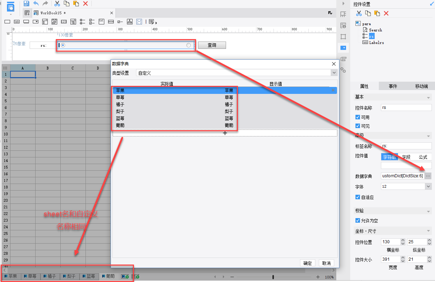Disable the 允许为空 checkbox
Viewport: 435px width, 282px height.
tap(358, 221)
